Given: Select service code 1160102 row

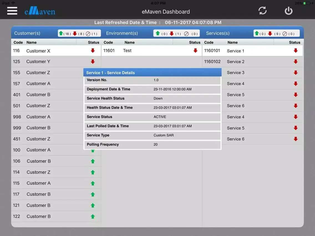Looking at the screenshot, I should click(x=253, y=61).
